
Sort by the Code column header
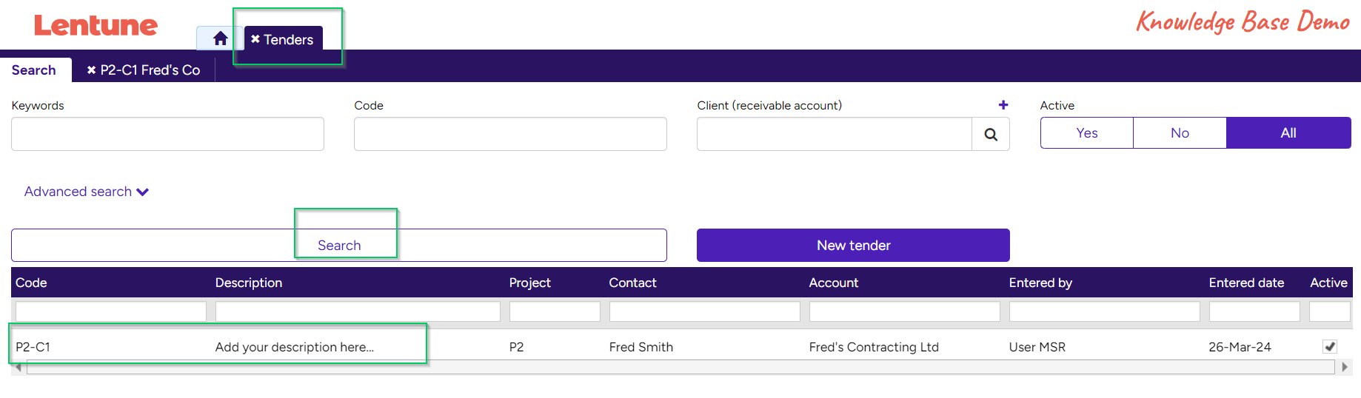coord(31,283)
